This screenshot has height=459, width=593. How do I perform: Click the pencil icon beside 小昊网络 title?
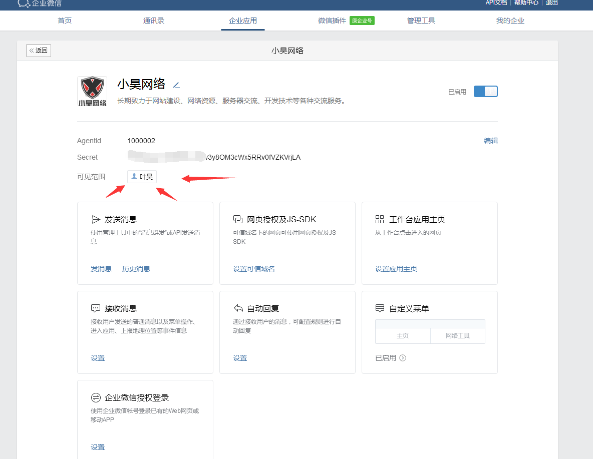tap(176, 85)
